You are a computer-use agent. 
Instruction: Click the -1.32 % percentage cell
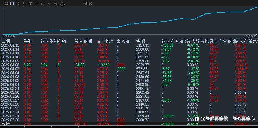coord(103,65)
